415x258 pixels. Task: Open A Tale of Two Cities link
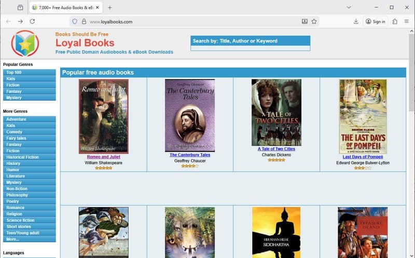276,149
